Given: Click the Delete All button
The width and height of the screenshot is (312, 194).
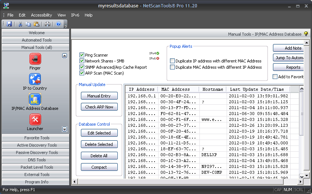Looking at the screenshot, I should pyautogui.click(x=99, y=156).
